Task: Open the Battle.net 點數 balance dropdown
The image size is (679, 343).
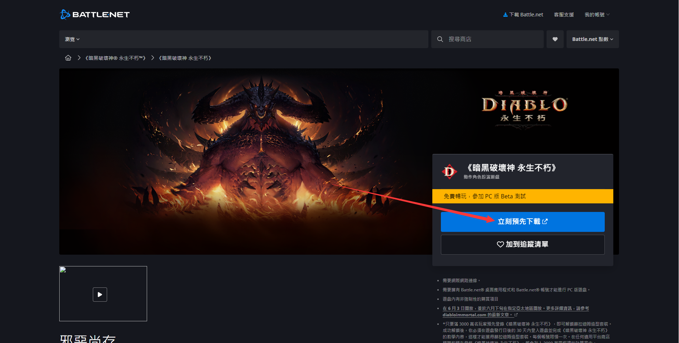Action: tap(592, 39)
